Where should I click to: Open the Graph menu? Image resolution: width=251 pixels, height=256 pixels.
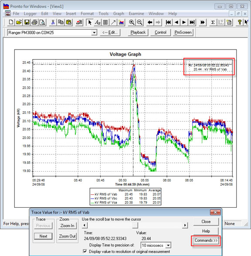tap(119, 13)
